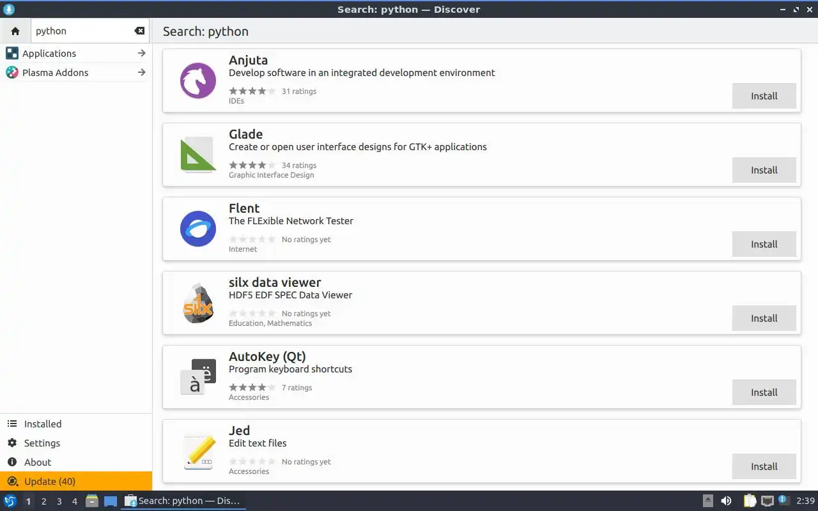Install Jed
This screenshot has height=511, width=818.
pyautogui.click(x=764, y=466)
